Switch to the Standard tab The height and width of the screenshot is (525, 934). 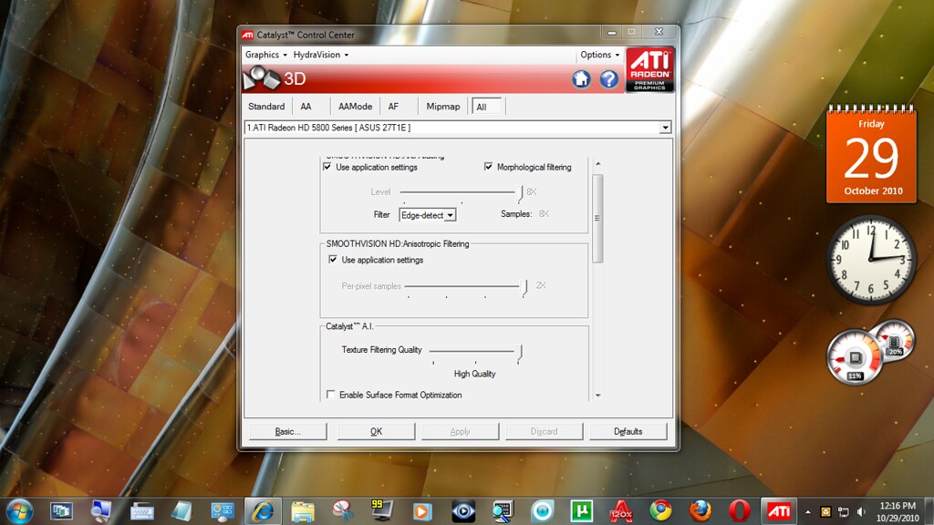click(x=266, y=106)
